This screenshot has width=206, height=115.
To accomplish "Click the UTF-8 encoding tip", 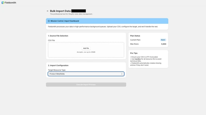I will pyautogui.click(x=144, y=57).
